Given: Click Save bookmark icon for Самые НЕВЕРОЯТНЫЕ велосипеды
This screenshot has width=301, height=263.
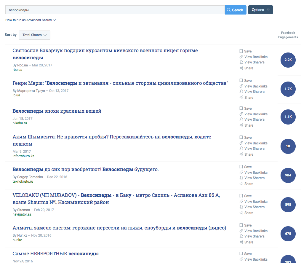Looking at the screenshot, I should pyautogui.click(x=241, y=254).
